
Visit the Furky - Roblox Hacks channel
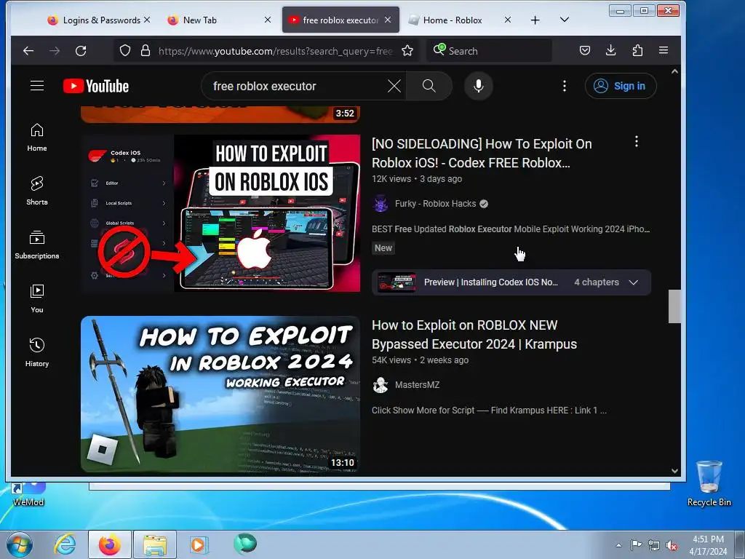[x=435, y=204]
